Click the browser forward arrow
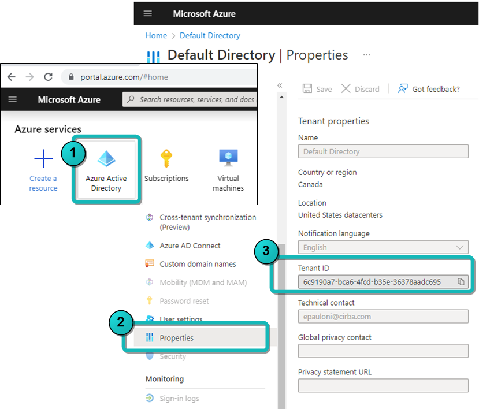 point(29,77)
